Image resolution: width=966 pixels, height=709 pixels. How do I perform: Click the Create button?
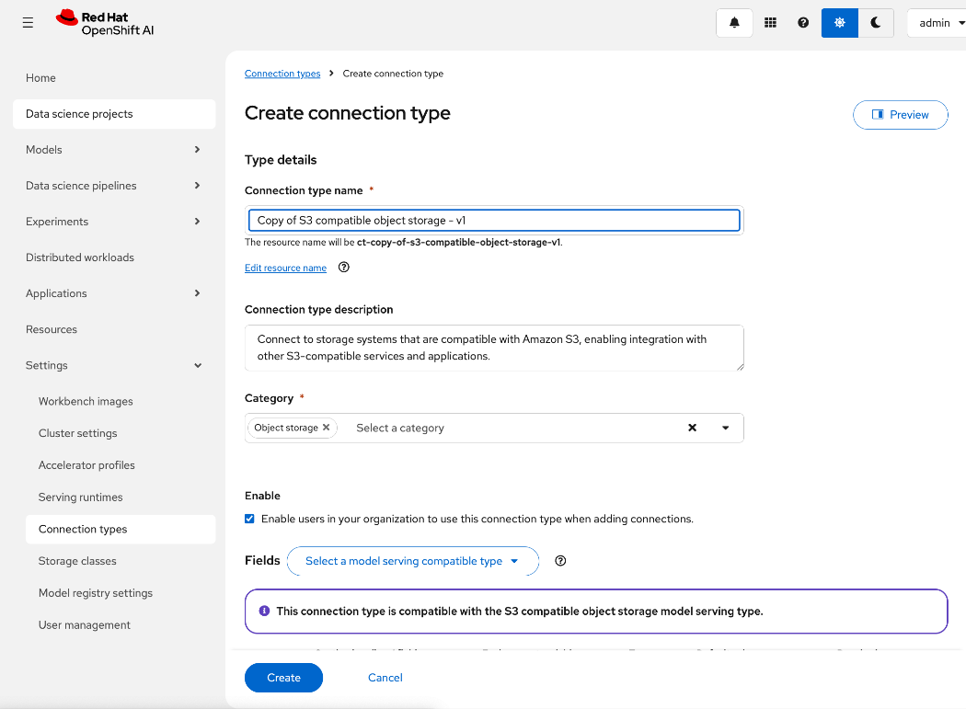[283, 678]
